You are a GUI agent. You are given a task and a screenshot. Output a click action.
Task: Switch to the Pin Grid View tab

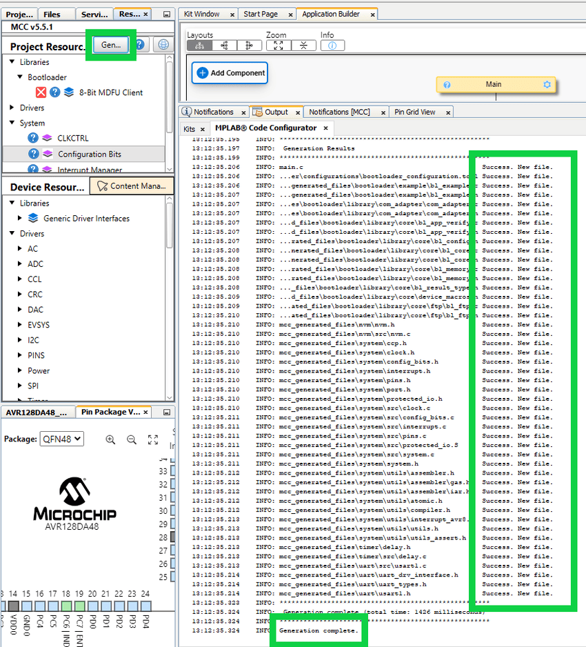coord(414,112)
